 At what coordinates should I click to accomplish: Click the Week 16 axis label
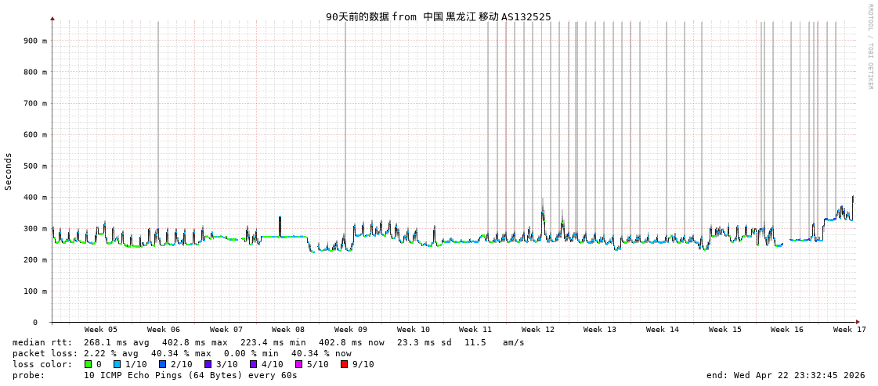786,330
